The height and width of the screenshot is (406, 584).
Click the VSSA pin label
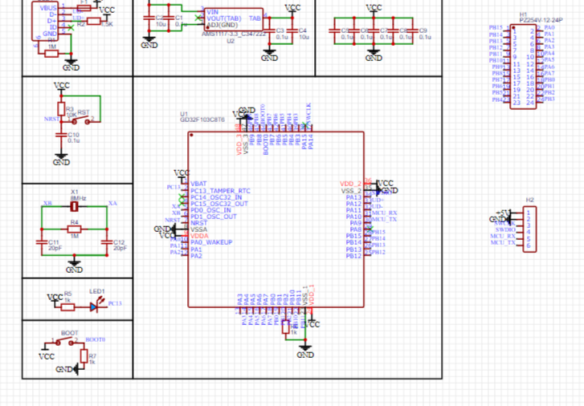(x=199, y=229)
